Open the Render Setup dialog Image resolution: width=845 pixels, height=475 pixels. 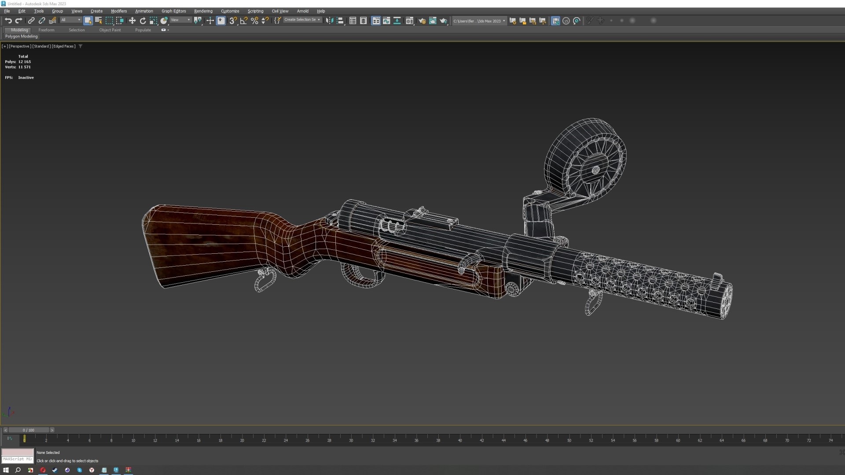[422, 21]
